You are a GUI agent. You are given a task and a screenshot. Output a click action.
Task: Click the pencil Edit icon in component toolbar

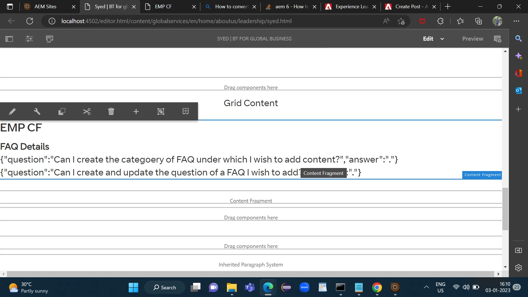pos(12,111)
